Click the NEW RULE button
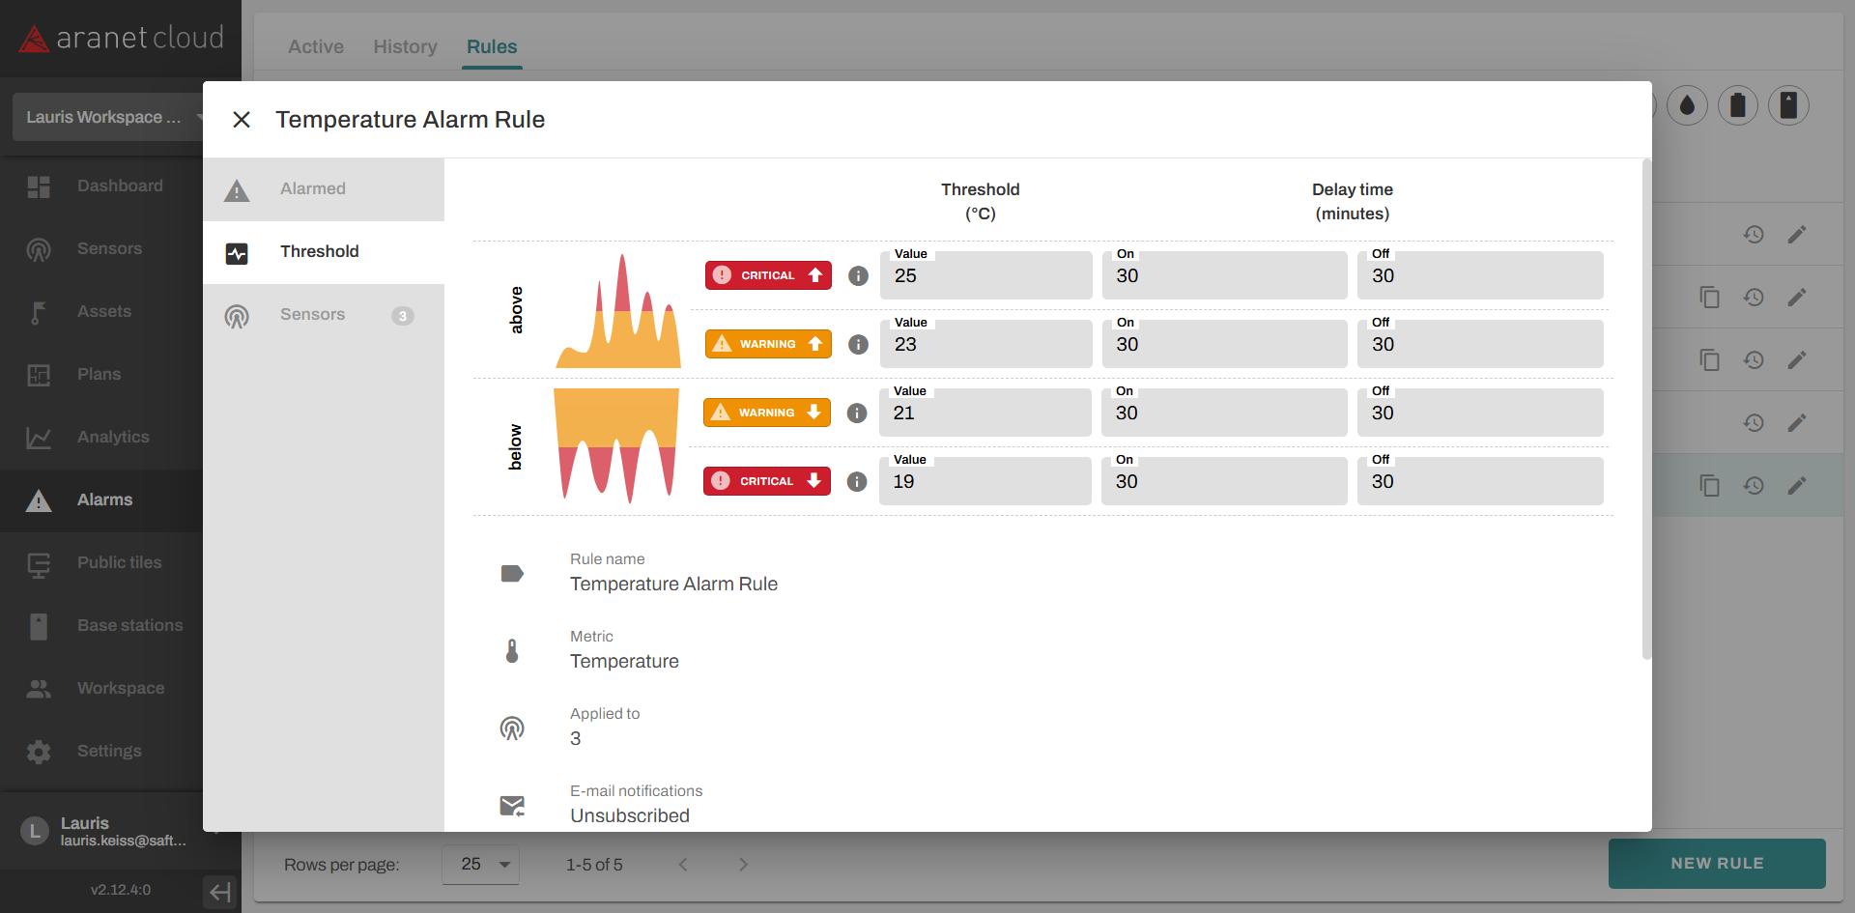The image size is (1855, 913). coord(1717,863)
